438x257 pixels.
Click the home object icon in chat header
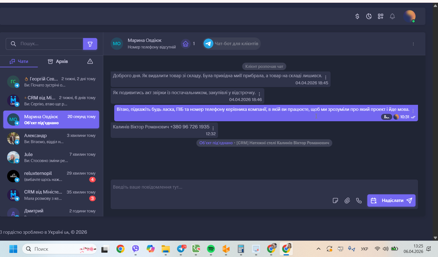(x=186, y=44)
